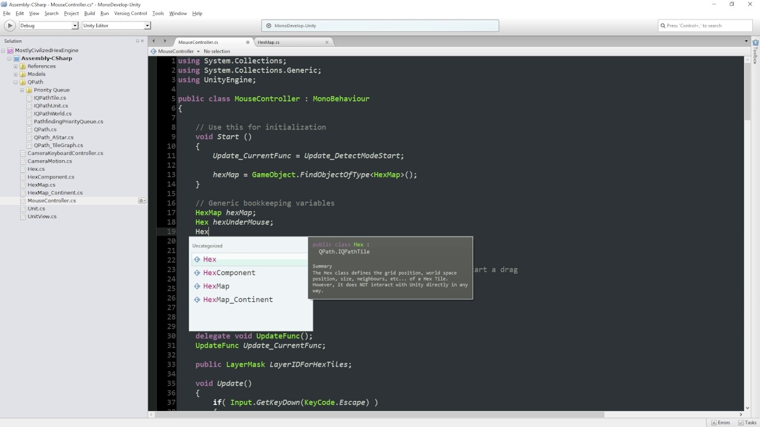
Task: Click the class icon beside HexMap in autocomplete
Action: 197,286
